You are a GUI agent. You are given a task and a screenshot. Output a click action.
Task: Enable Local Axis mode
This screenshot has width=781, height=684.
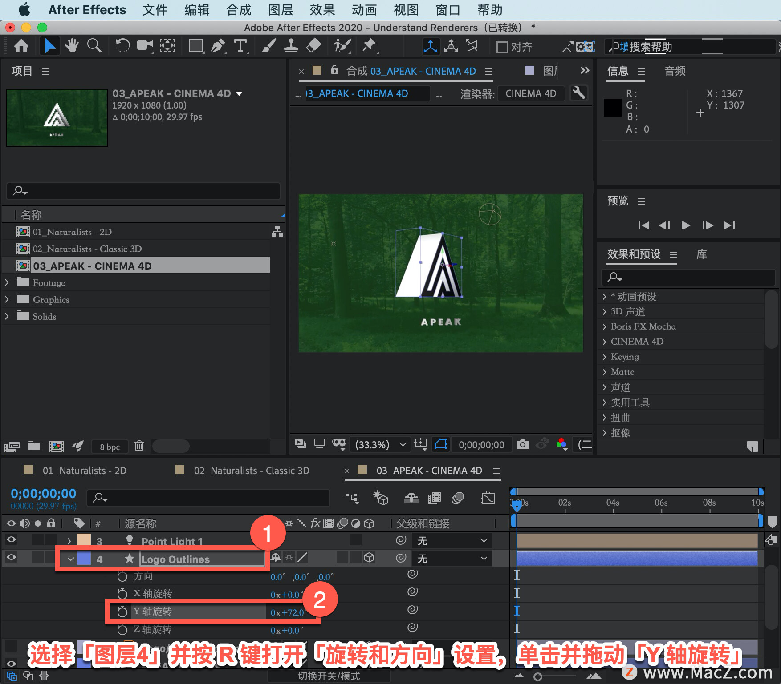tap(430, 46)
